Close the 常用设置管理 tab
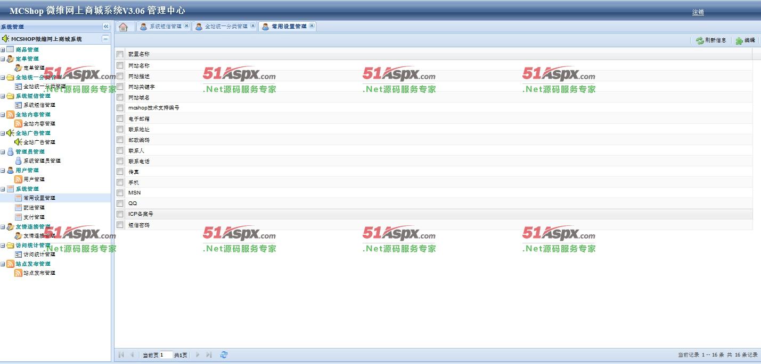The height and width of the screenshot is (364, 761). (312, 26)
